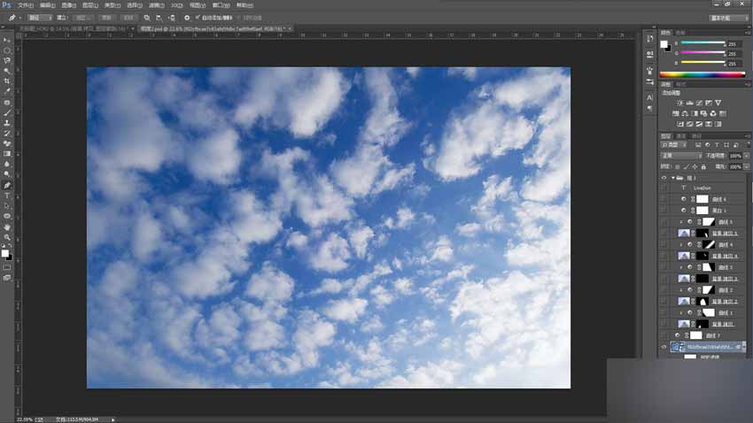Open the 窗口 menu

[x=221, y=5]
